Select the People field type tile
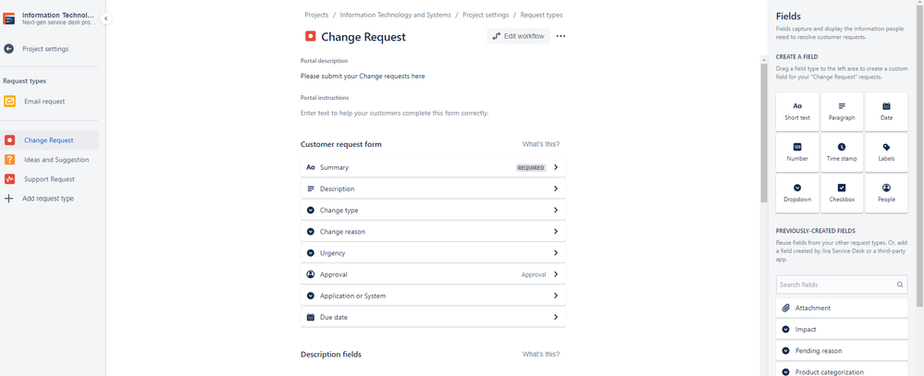The height and width of the screenshot is (376, 924). (886, 193)
